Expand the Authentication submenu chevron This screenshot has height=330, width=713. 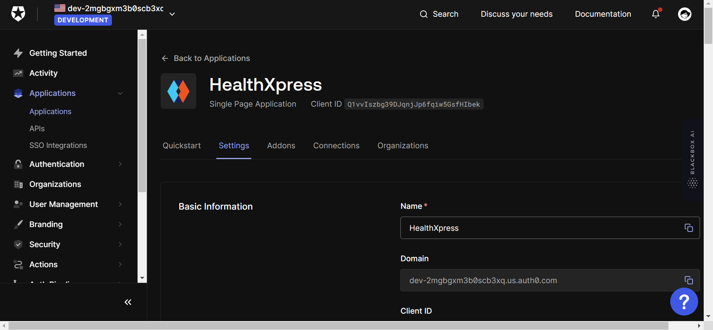(x=120, y=164)
